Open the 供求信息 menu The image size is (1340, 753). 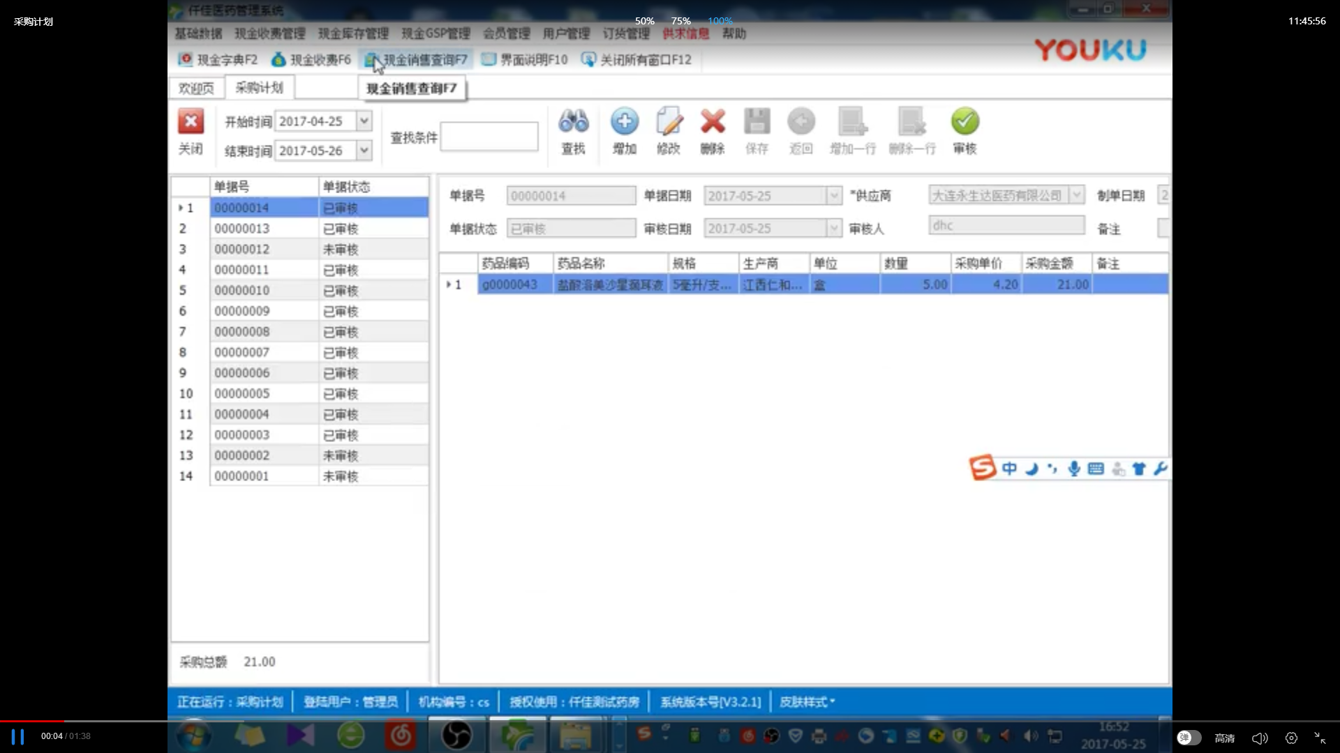[685, 33]
